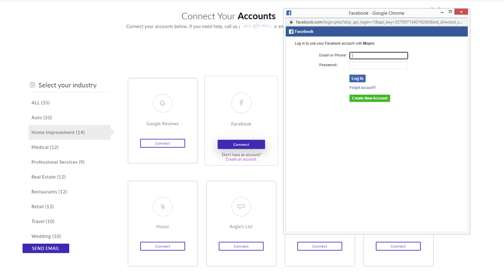
Task: Click the Create New Account button
Action: (x=370, y=98)
